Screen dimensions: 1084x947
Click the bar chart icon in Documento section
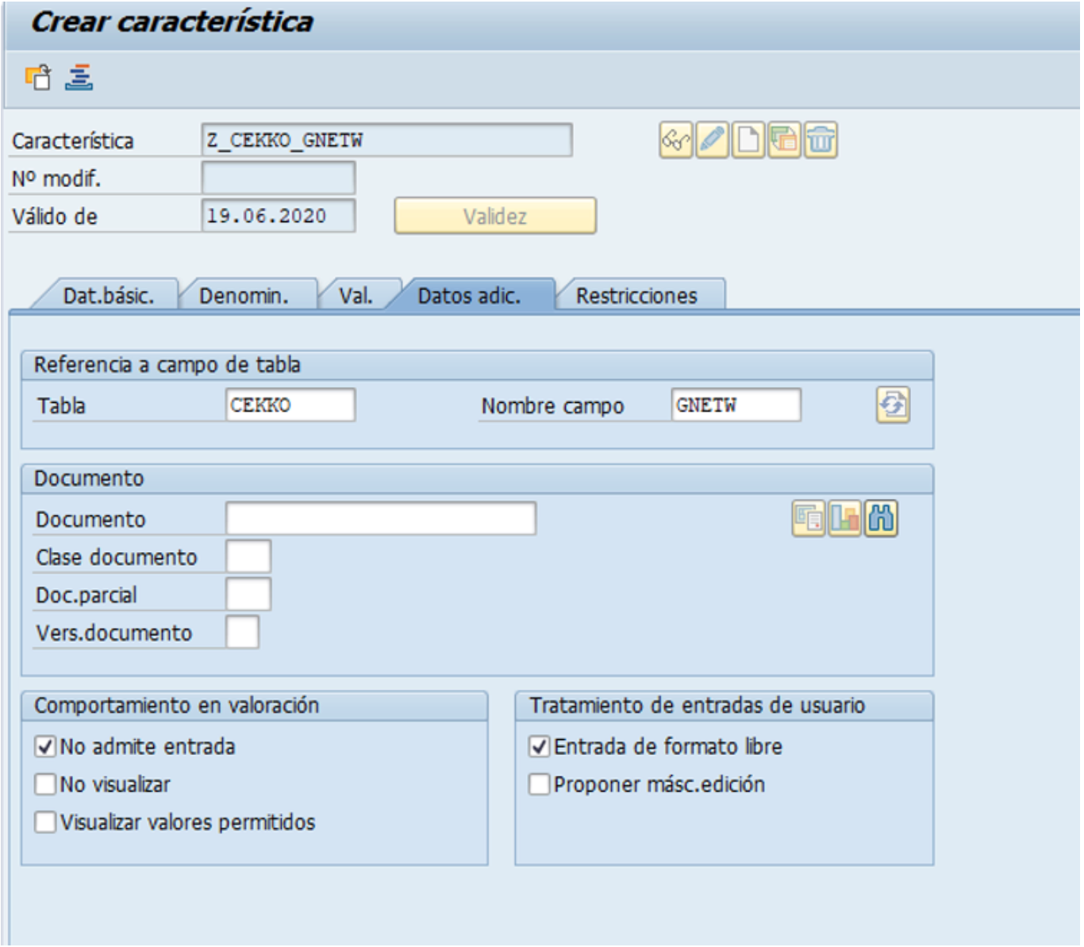844,520
